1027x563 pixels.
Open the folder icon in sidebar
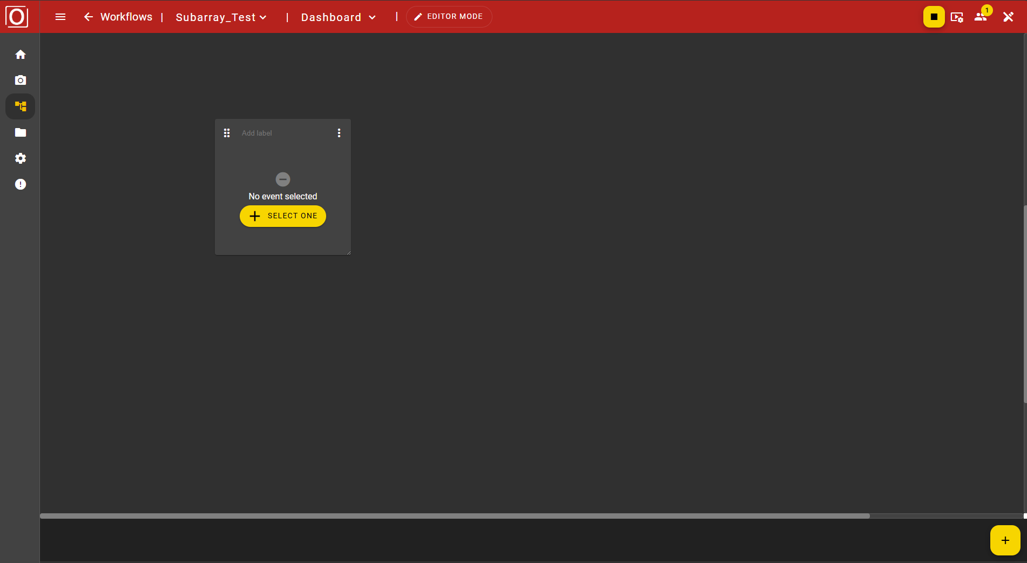tap(21, 132)
